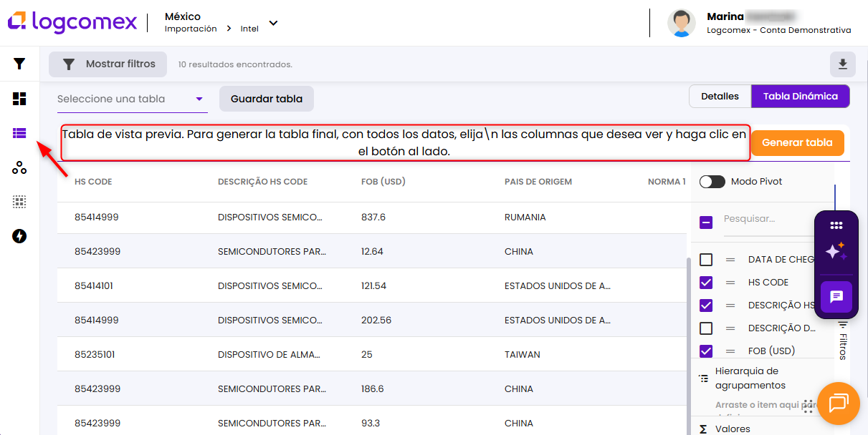Open the AI sparkle assistant icon
Image resolution: width=868 pixels, height=435 pixels.
tap(836, 251)
